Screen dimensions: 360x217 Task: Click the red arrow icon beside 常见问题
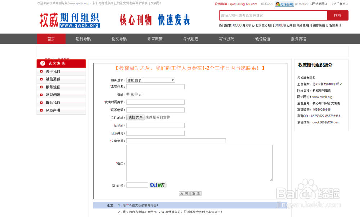41,94
